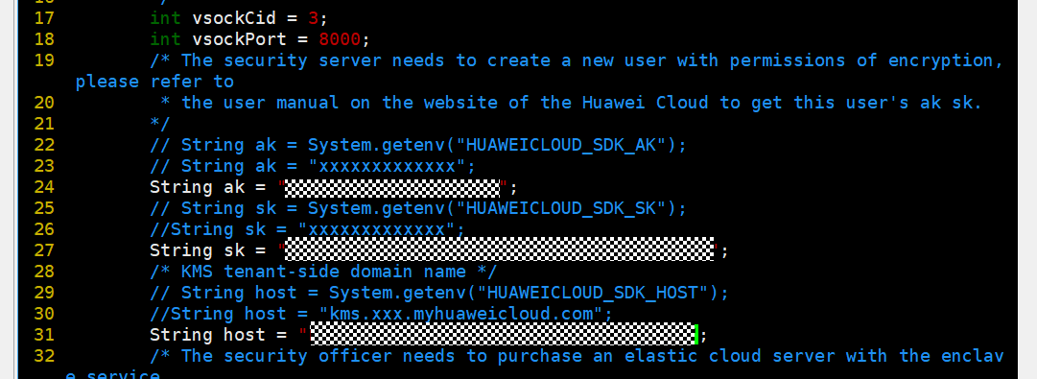Viewport: 1037px width, 379px height.
Task: Click 'security officer' in line 32 comment
Action: (308, 357)
